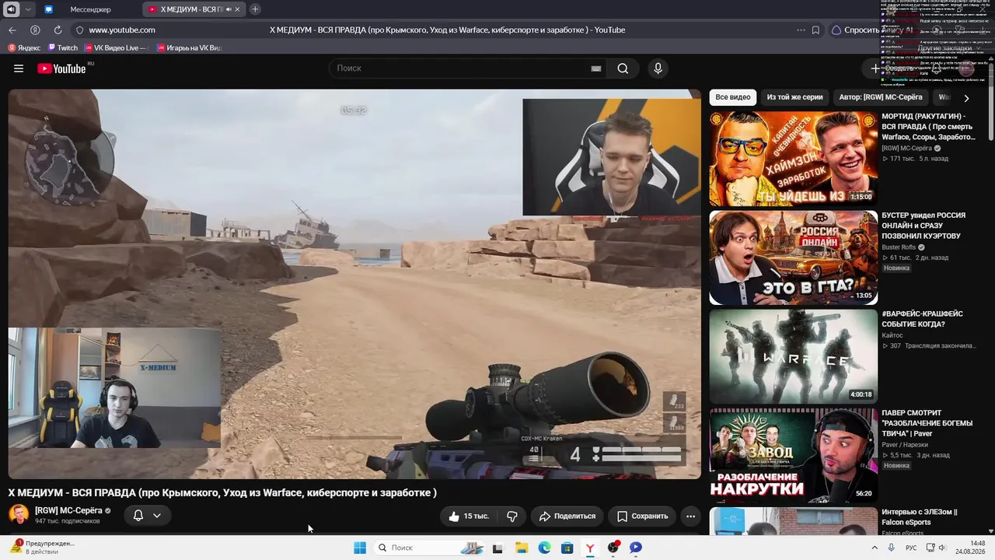Mute the tab via the speaker icon
The image size is (995, 560).
click(228, 9)
